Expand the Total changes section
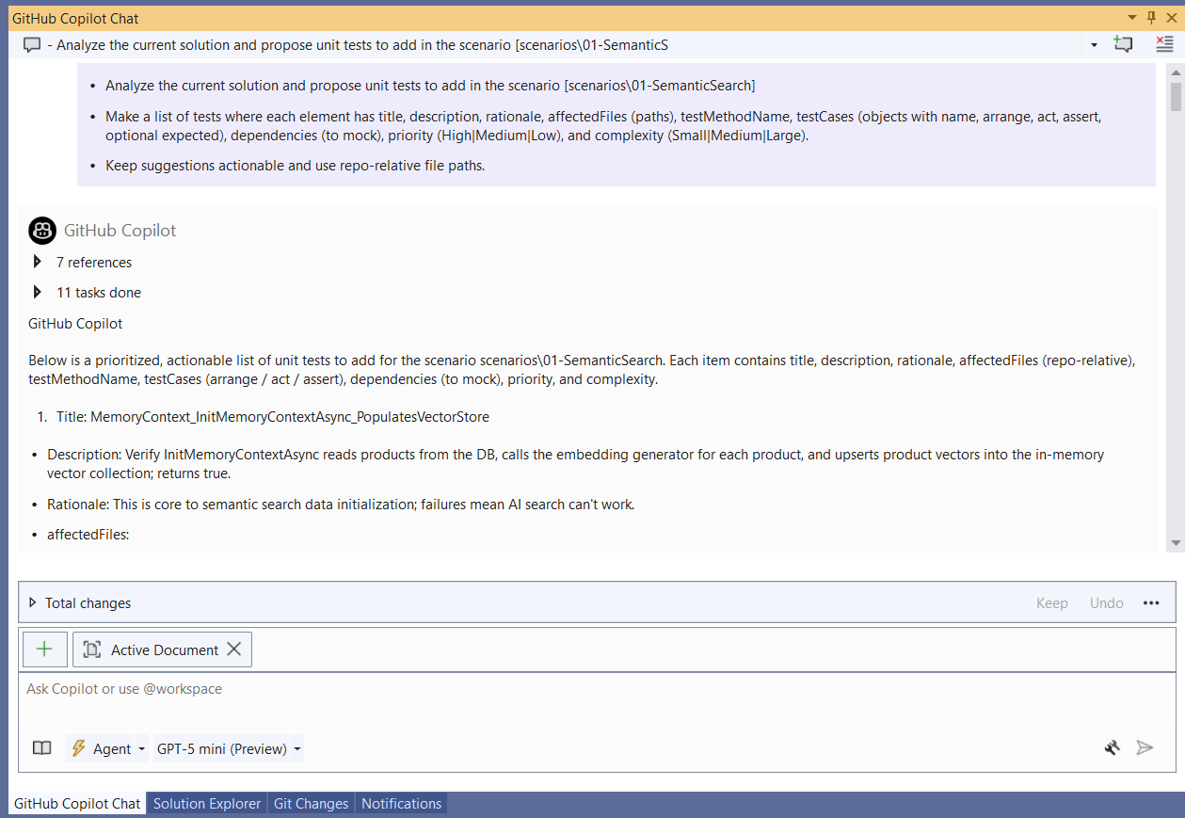This screenshot has height=818, width=1185. click(x=33, y=602)
